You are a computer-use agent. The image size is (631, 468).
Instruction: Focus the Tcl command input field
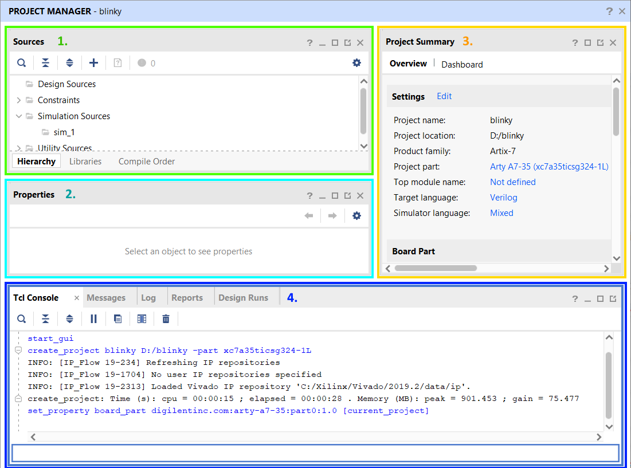[315, 453]
